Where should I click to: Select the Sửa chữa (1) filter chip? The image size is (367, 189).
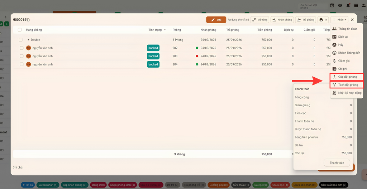pyautogui.click(x=241, y=185)
